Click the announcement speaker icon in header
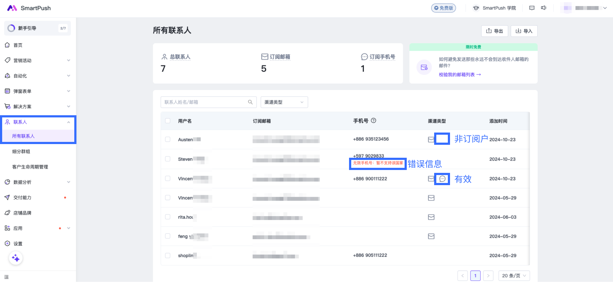The height and width of the screenshot is (282, 613). 544,8
